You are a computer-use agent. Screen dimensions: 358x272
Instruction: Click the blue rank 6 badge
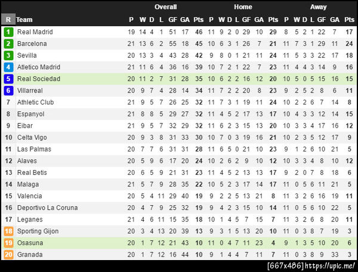pos(8,91)
